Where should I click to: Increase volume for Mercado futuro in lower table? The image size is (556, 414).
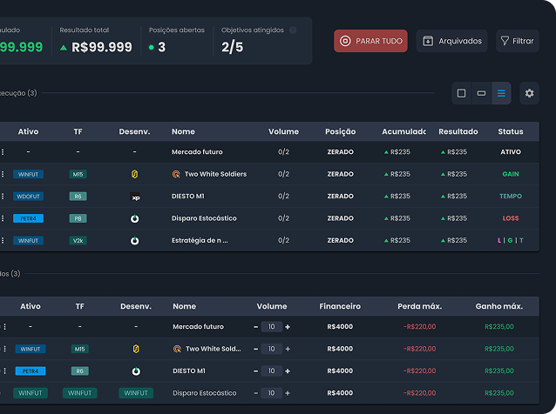(x=288, y=327)
